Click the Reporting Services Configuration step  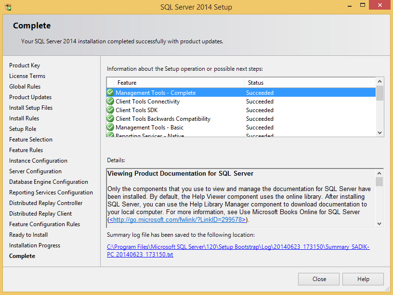51,192
